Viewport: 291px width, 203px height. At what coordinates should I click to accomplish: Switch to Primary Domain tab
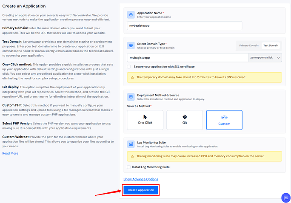pyautogui.click(x=249, y=45)
